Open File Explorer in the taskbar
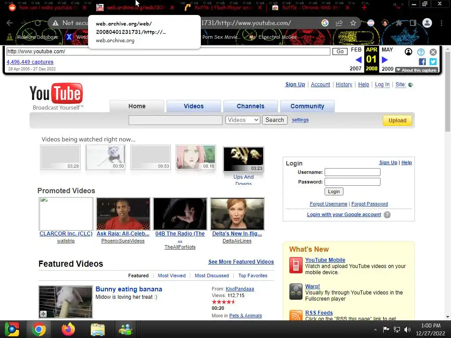Image resolution: width=451 pixels, height=338 pixels. pos(98,329)
